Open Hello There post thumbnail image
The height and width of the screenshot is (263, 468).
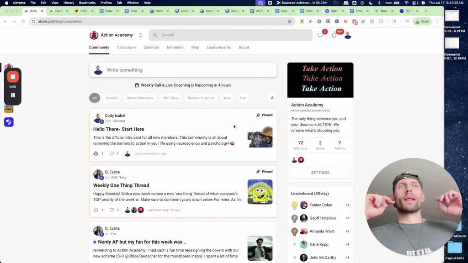[260, 136]
